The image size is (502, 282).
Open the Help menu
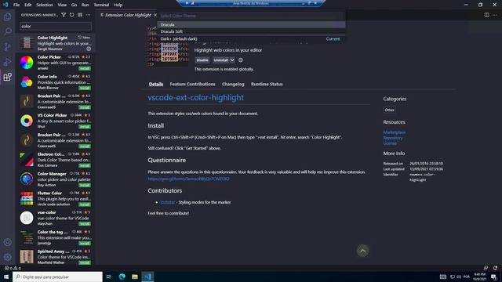(x=118, y=5)
